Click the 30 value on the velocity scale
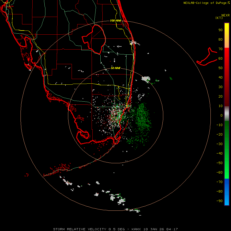 click(220, 87)
